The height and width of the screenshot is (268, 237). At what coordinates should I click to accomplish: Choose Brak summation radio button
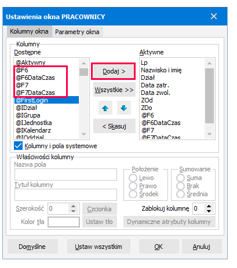[x=180, y=186]
